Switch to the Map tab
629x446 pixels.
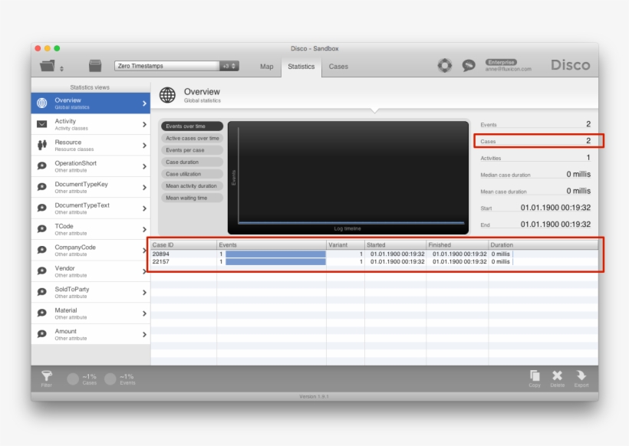coord(266,67)
